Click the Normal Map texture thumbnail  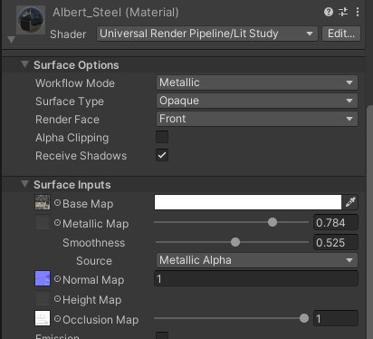pos(43,278)
